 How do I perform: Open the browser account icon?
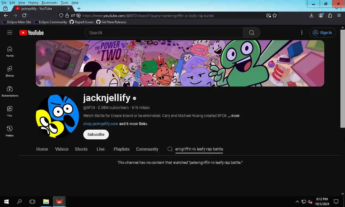click(321, 16)
